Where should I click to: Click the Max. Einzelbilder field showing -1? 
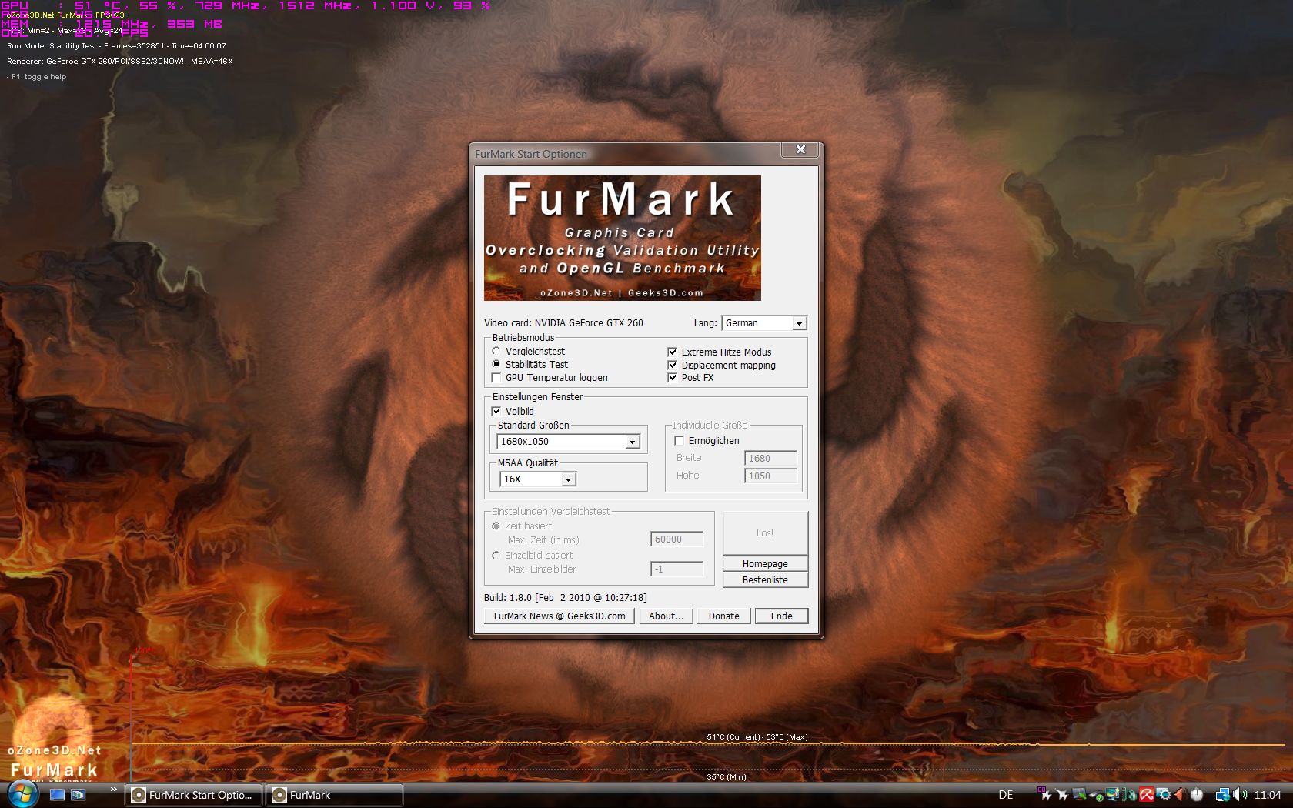[x=677, y=569]
